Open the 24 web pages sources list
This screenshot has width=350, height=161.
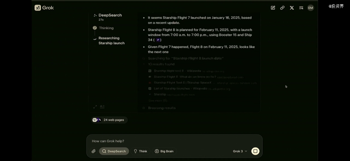(109, 120)
